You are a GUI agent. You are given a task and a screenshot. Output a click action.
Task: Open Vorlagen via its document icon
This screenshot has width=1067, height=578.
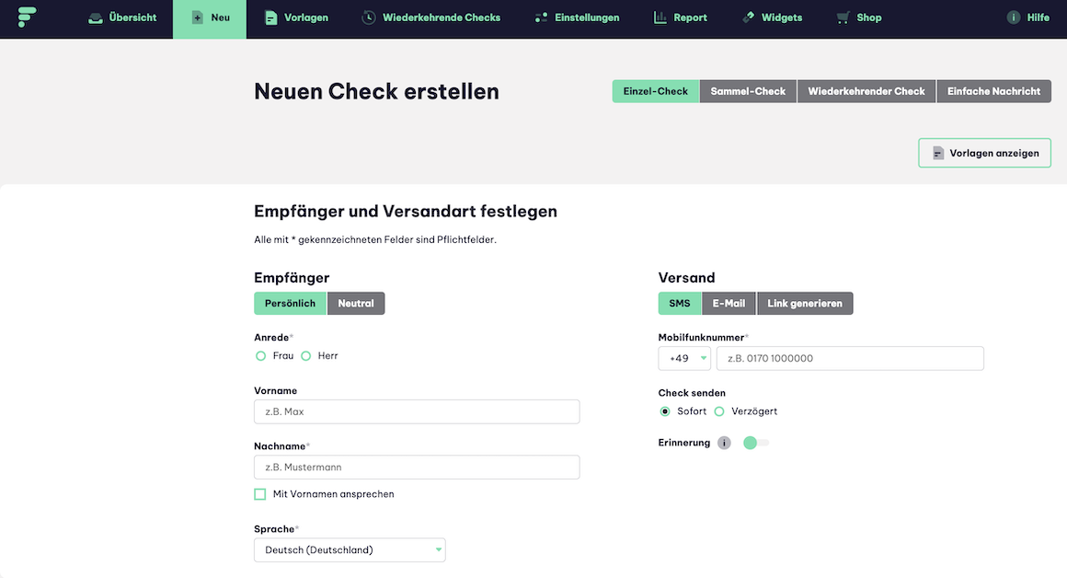pyautogui.click(x=270, y=17)
